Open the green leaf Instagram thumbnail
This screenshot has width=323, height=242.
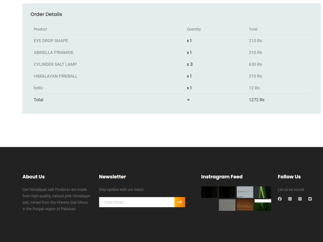[263, 192]
